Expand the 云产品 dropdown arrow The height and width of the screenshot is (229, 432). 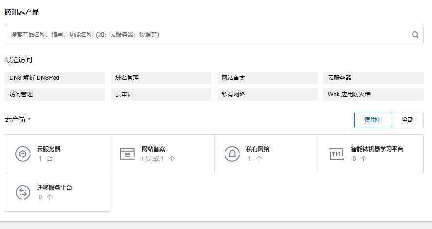coord(29,119)
